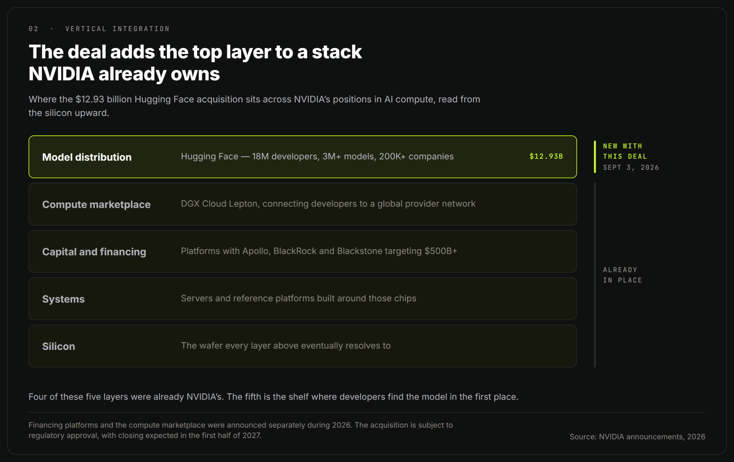The width and height of the screenshot is (734, 462).
Task: Click 'Servers and reference platforms' description
Action: [299, 298]
